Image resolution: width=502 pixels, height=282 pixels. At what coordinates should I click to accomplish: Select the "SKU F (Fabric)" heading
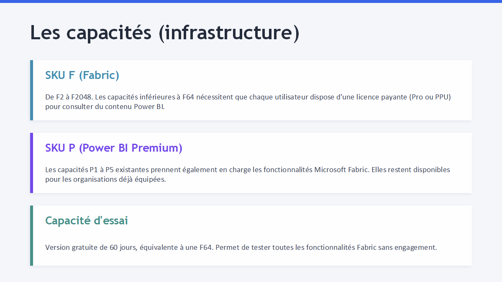[82, 75]
